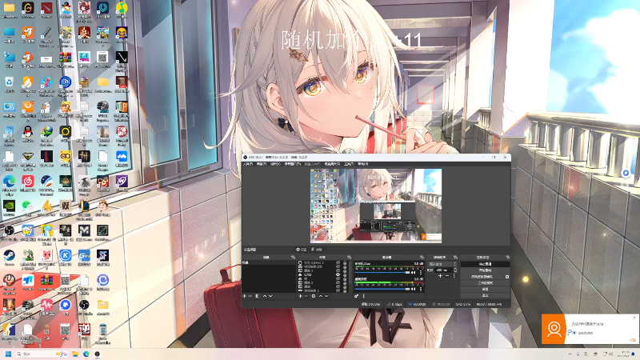Open the Tools menu in OBS
640x360 pixels.
tap(349, 164)
